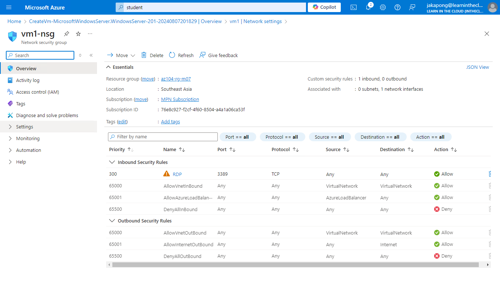
Task: Open the Move dropdown
Action: coord(121,55)
